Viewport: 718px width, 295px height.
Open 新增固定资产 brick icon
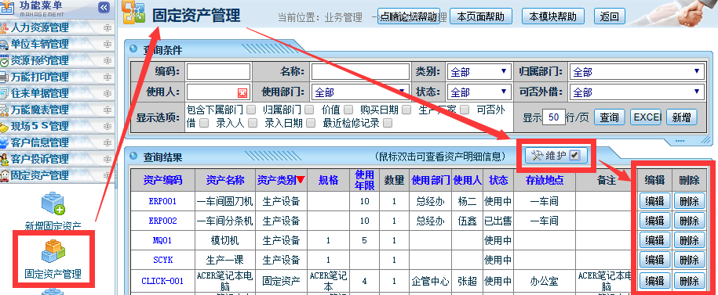tap(53, 204)
